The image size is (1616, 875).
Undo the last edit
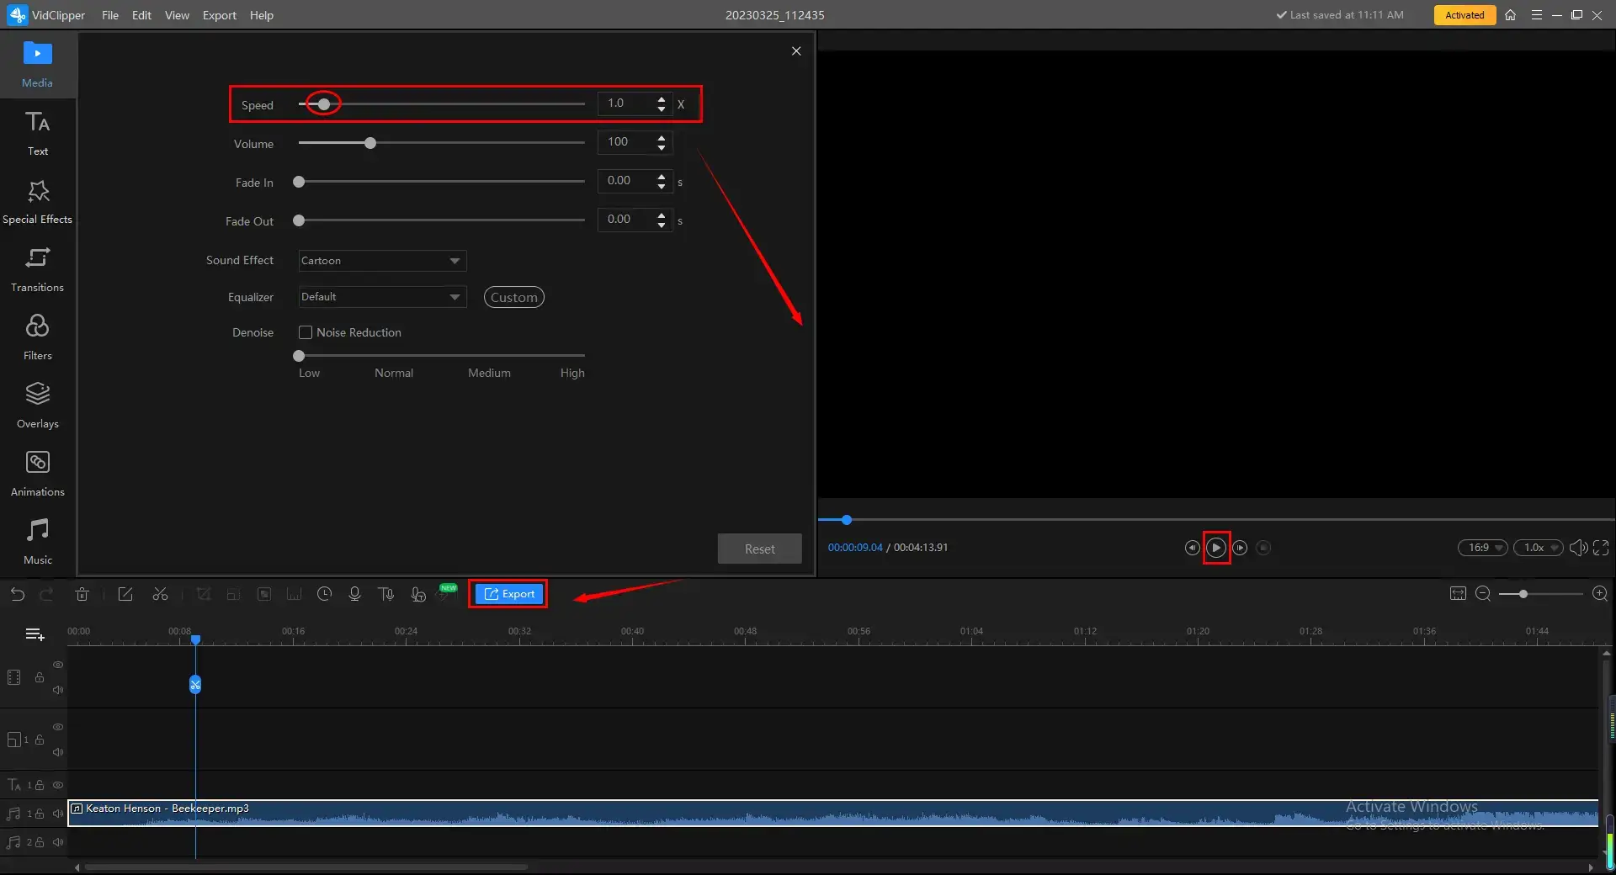point(17,594)
